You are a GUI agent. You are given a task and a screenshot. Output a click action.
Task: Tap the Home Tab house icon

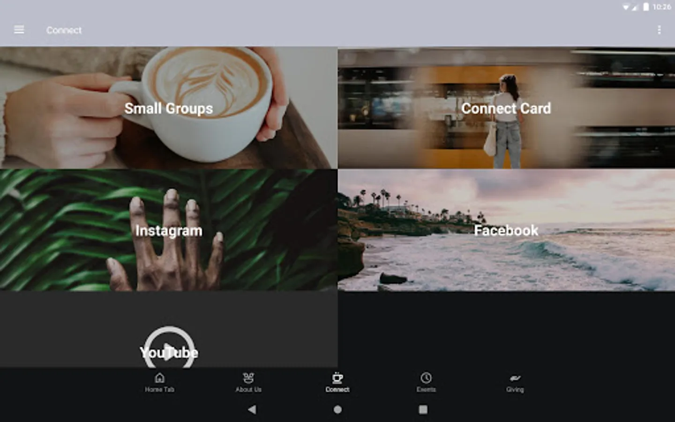point(159,378)
